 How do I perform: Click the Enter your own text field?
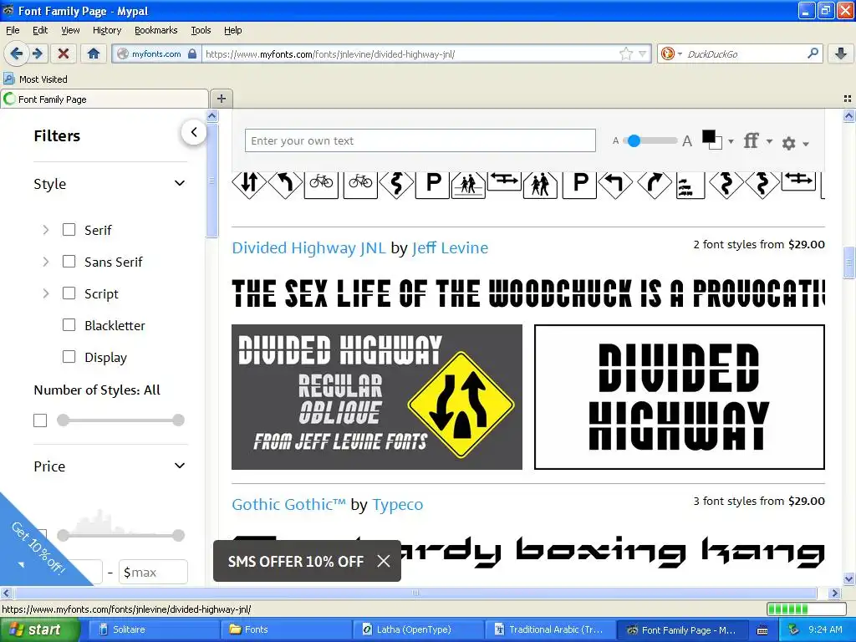pyautogui.click(x=420, y=140)
